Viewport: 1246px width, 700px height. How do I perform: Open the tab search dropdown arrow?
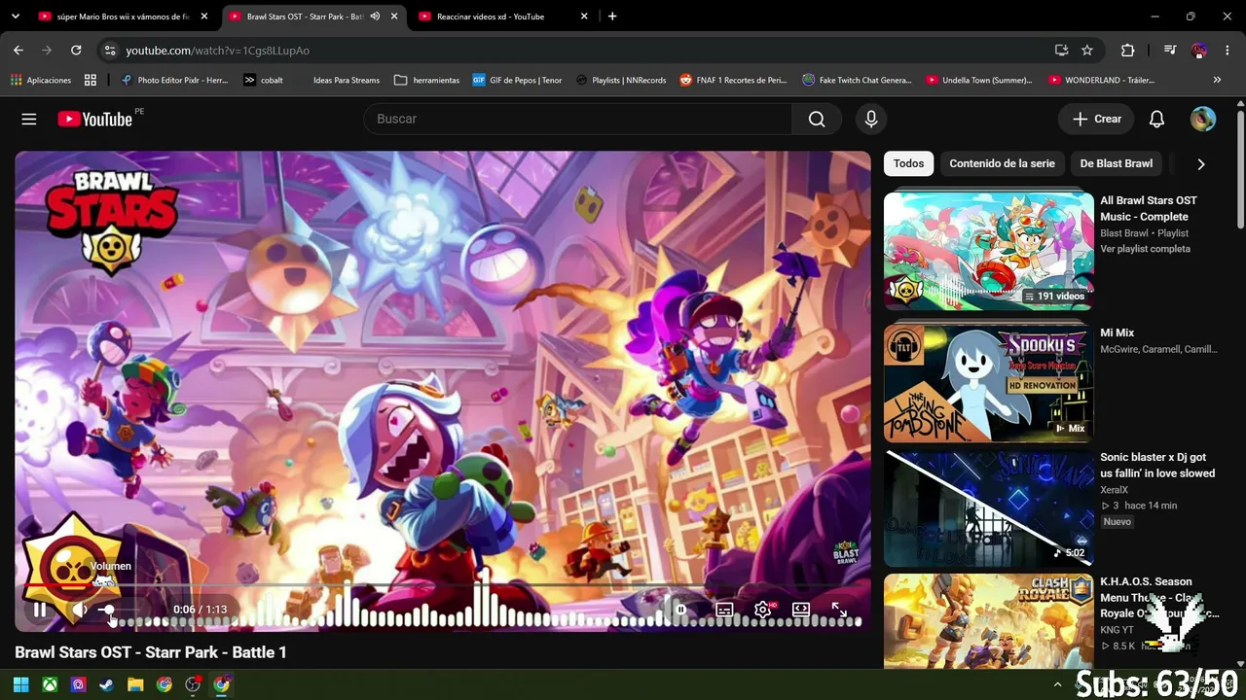[16, 17]
